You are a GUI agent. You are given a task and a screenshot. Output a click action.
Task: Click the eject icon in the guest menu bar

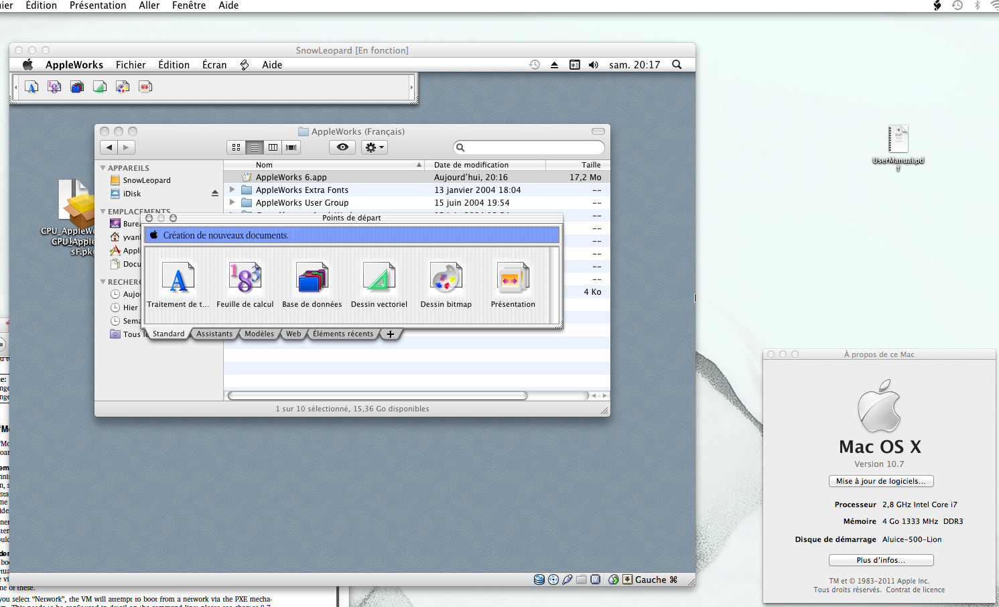[x=554, y=65]
